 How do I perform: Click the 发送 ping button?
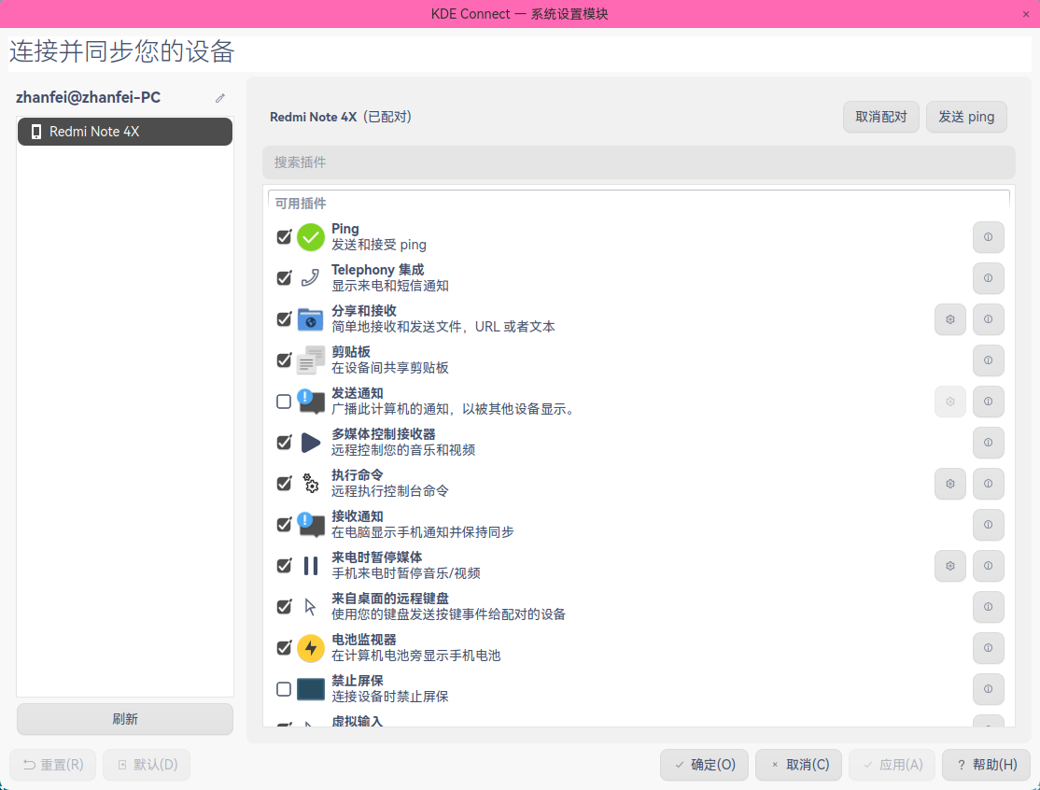pos(966,117)
